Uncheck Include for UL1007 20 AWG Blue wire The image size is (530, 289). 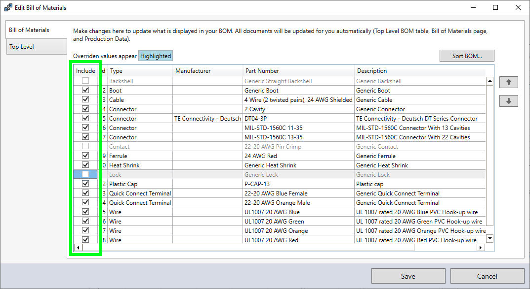pyautogui.click(x=85, y=212)
